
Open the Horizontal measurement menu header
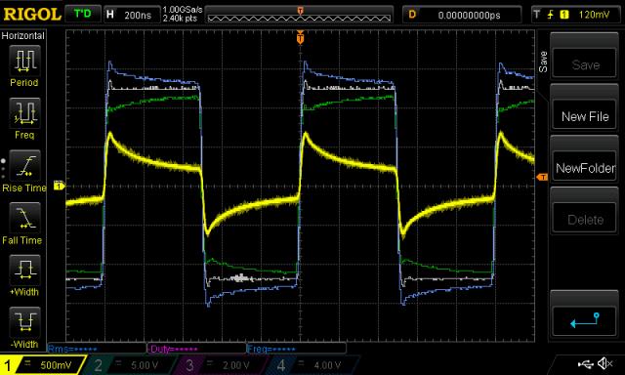click(x=23, y=36)
